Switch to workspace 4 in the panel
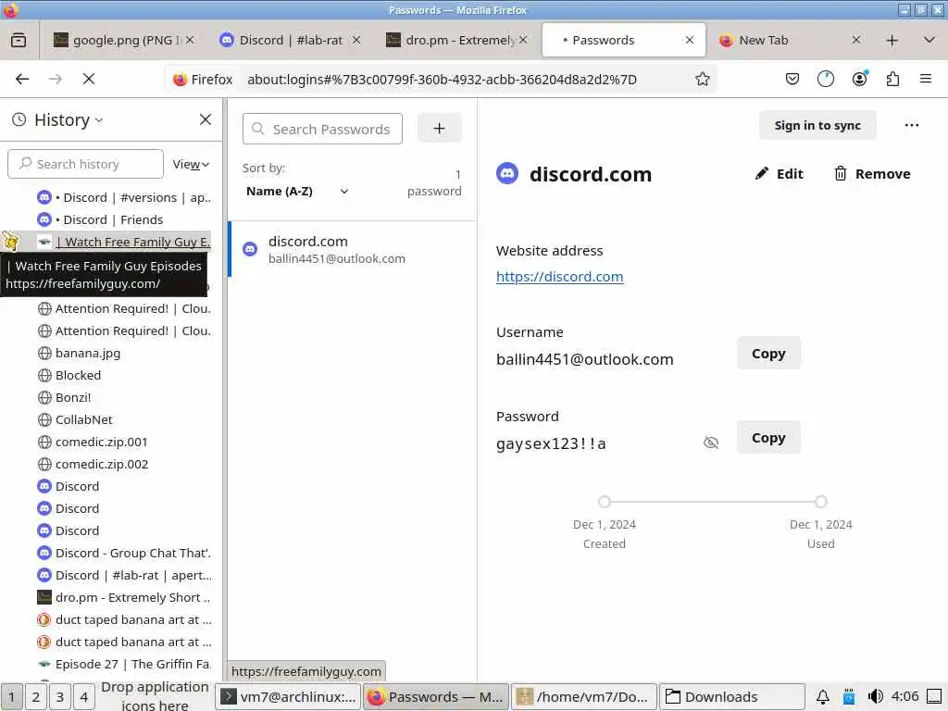This screenshot has width=948, height=711. pyautogui.click(x=84, y=697)
